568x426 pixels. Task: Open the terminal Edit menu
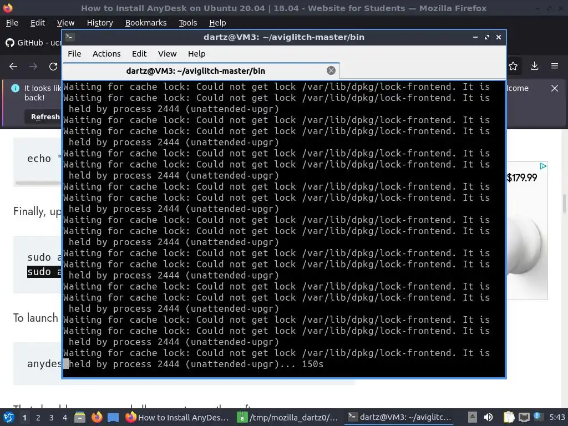click(x=139, y=54)
